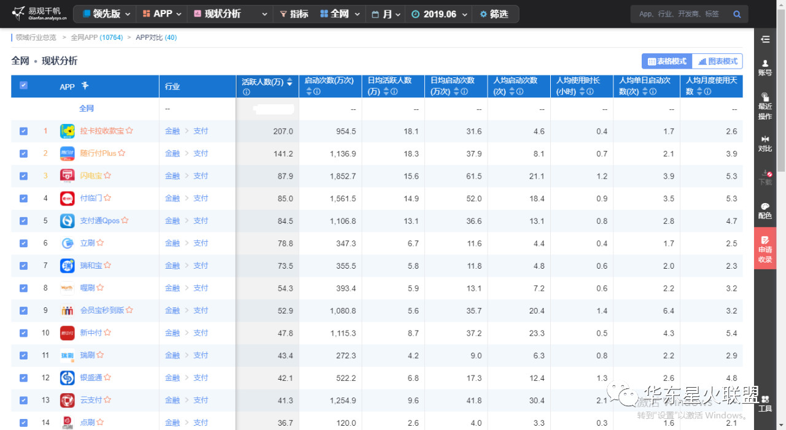The height and width of the screenshot is (430, 786).
Task: Click the 闪电宝 app icon
Action: pyautogui.click(x=68, y=176)
